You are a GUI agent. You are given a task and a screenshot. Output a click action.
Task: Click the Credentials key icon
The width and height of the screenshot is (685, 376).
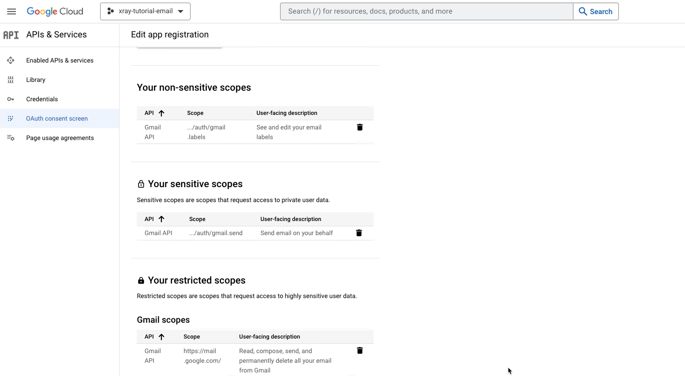[x=11, y=99]
